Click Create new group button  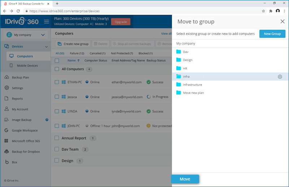tap(73, 44)
